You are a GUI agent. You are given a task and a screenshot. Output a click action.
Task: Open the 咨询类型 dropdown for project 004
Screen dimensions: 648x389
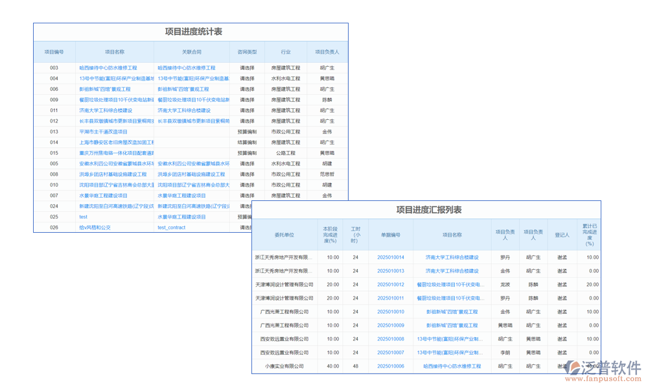(x=246, y=78)
